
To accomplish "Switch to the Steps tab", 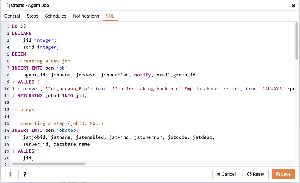I will coord(32,16).
